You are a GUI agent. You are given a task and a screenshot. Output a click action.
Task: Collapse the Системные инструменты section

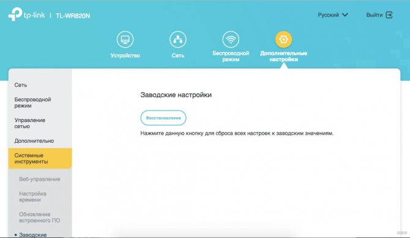pyautogui.click(x=40, y=159)
